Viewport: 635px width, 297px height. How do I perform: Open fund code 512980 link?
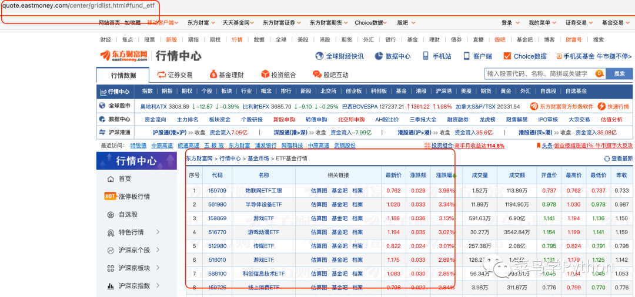tap(218, 246)
